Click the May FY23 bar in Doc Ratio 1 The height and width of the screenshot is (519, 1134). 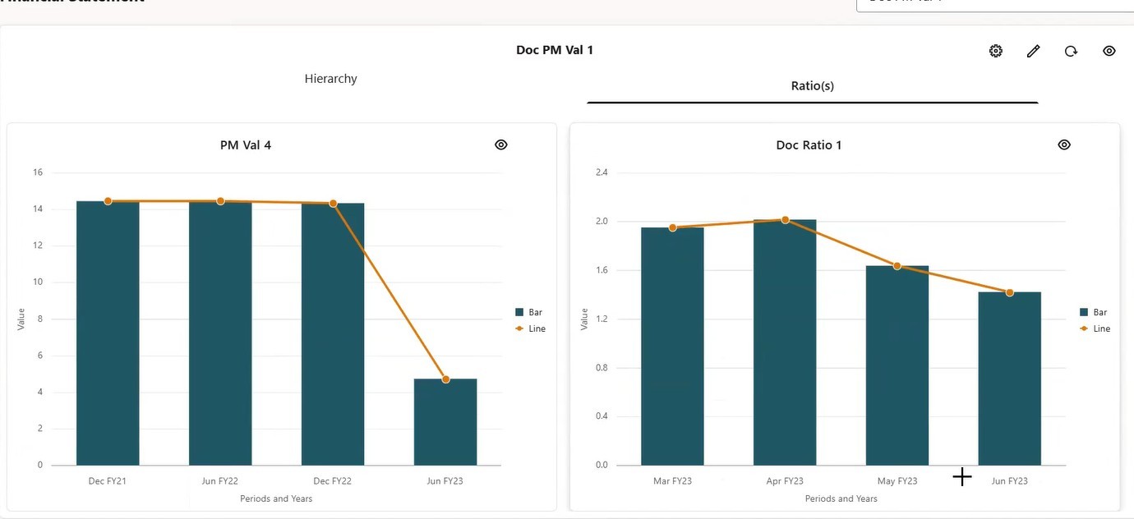pos(897,365)
